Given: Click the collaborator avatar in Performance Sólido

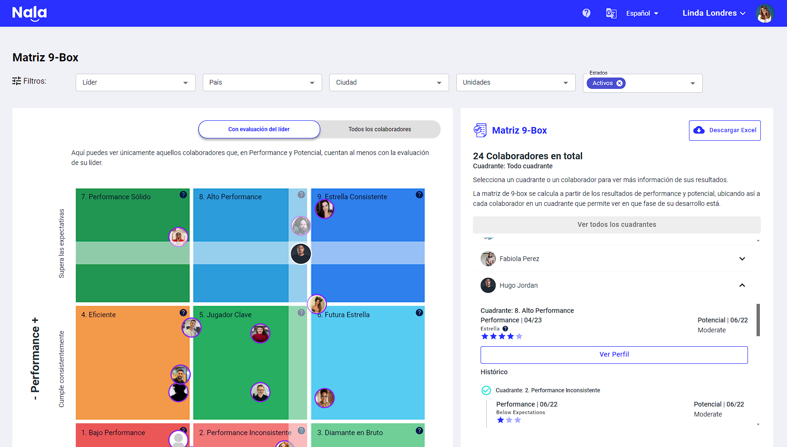Looking at the screenshot, I should click(178, 237).
